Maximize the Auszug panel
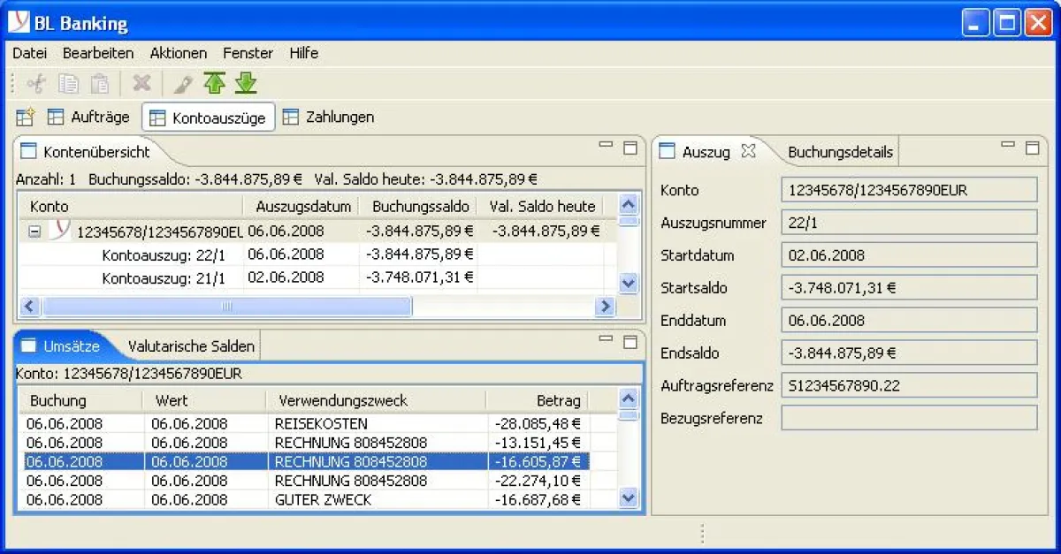Screen dimensions: 1061x554 pyautogui.click(x=1032, y=147)
